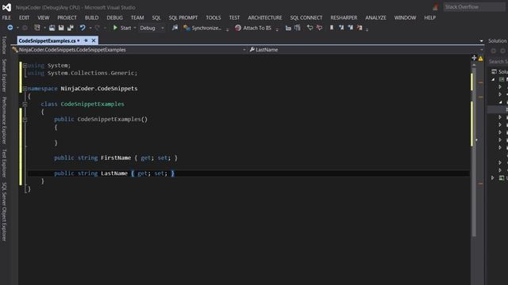Image resolution: width=508 pixels, height=285 pixels.
Task: Pin the CodeSnippetExamples.cs tab
Action: point(86,40)
